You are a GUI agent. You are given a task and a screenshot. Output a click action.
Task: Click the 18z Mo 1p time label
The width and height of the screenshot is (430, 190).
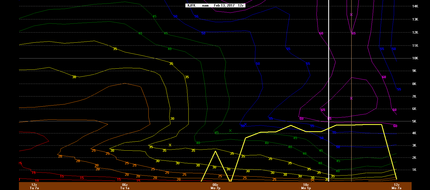pos(306,186)
